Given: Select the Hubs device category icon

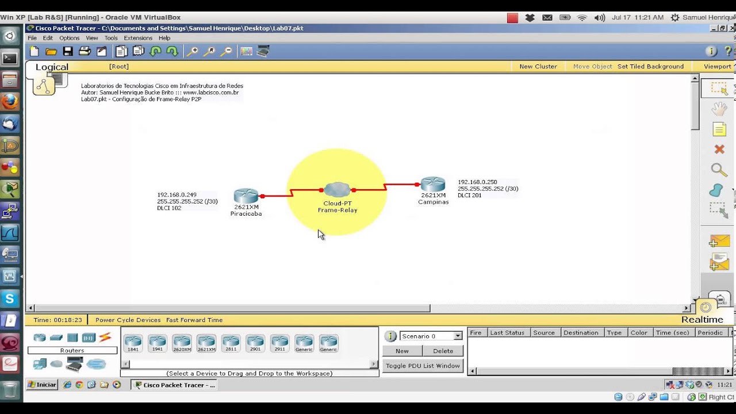Looking at the screenshot, I should [72, 338].
